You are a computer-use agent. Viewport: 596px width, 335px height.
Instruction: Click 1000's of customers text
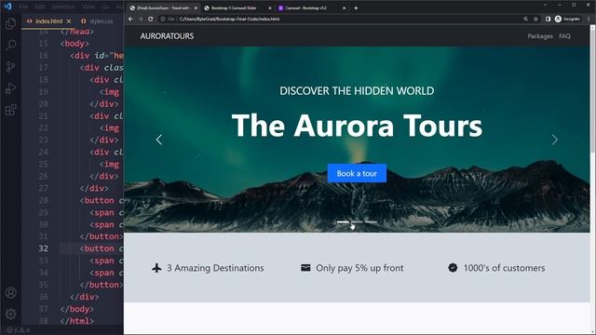click(x=504, y=268)
